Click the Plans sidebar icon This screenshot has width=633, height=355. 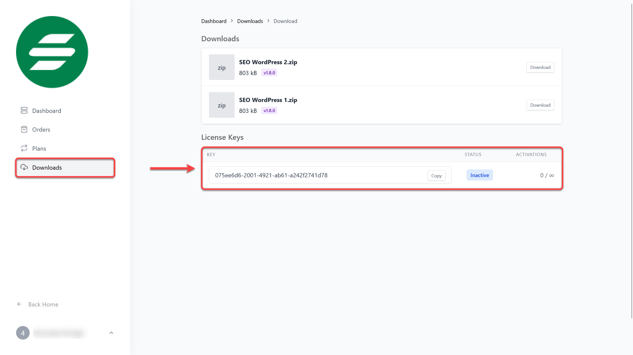click(23, 148)
